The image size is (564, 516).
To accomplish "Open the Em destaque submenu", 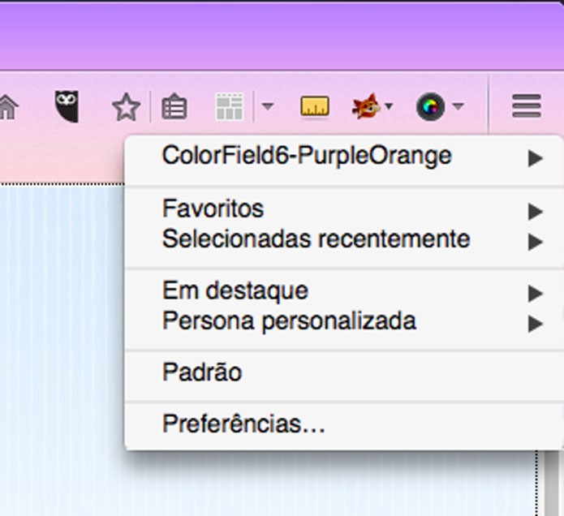I will coord(344,291).
